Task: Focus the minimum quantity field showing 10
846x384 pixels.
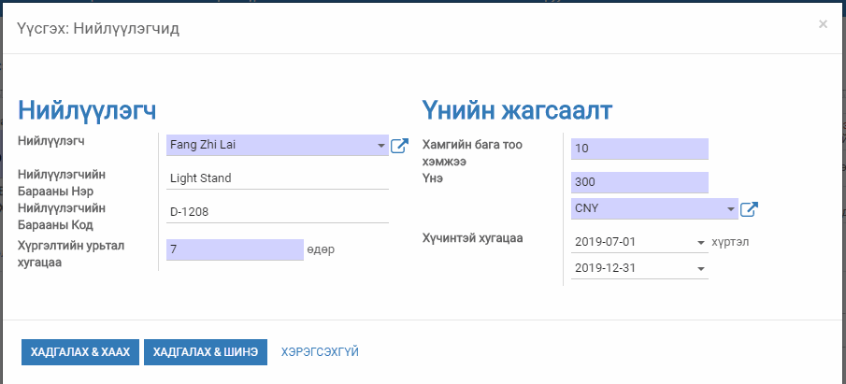Action: point(639,149)
